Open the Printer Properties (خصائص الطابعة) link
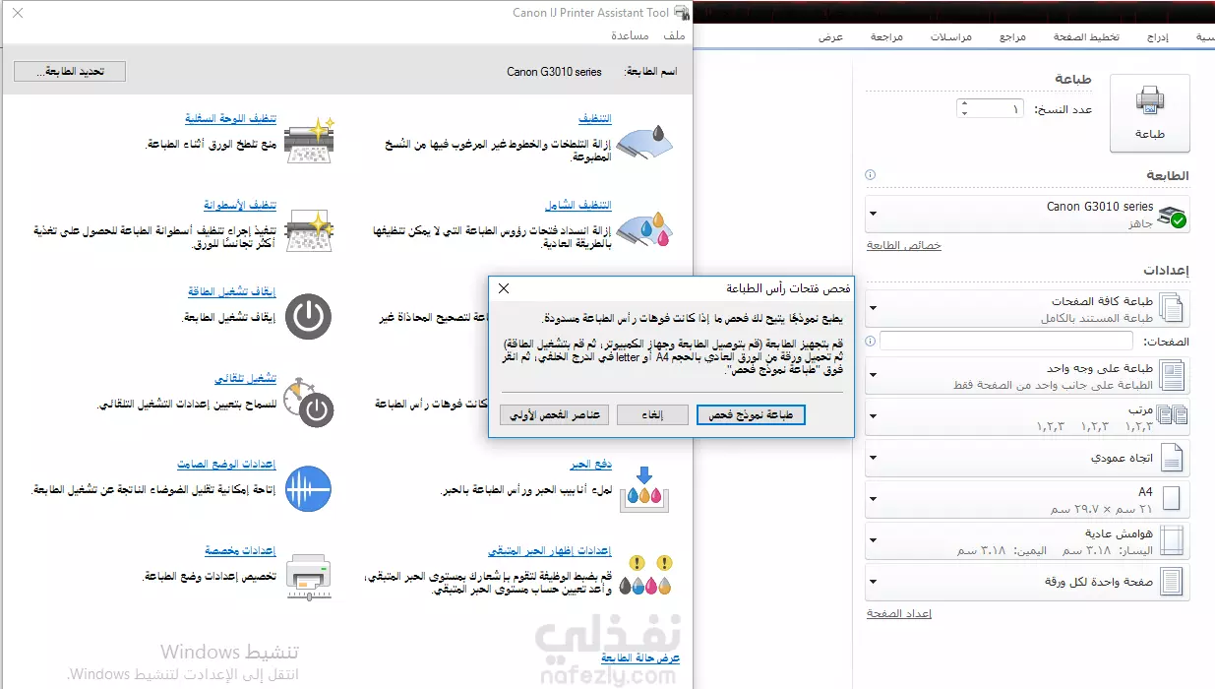The image size is (1215, 689). click(x=904, y=245)
